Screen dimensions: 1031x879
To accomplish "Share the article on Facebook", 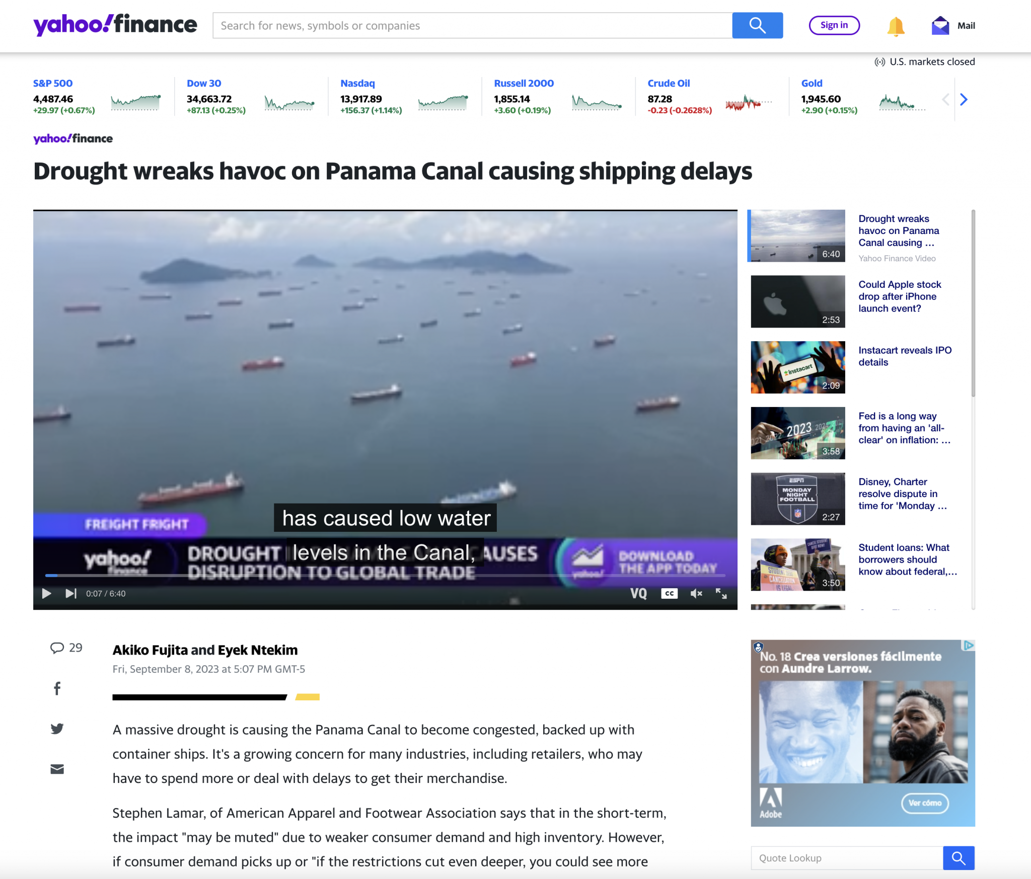I will tap(57, 688).
